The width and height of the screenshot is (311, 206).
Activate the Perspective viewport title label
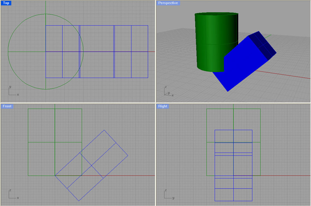coord(168,3)
